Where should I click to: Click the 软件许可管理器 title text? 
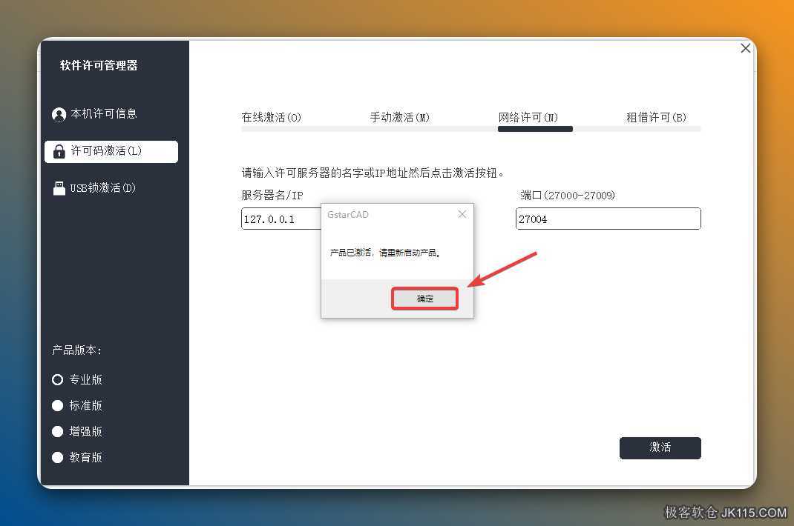[x=99, y=65]
